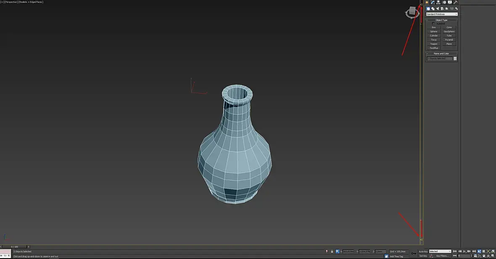
Task: Toggle the Set Key mode button
Action: [x=423, y=256]
